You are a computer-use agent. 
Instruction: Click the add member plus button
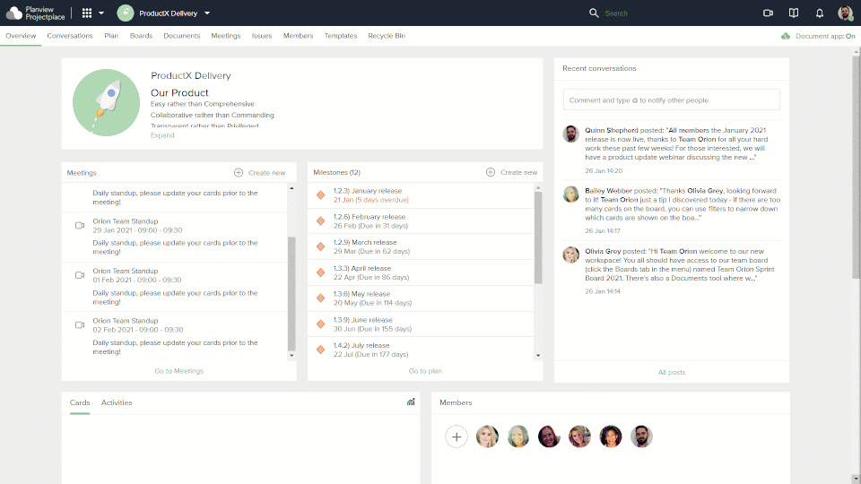click(457, 436)
